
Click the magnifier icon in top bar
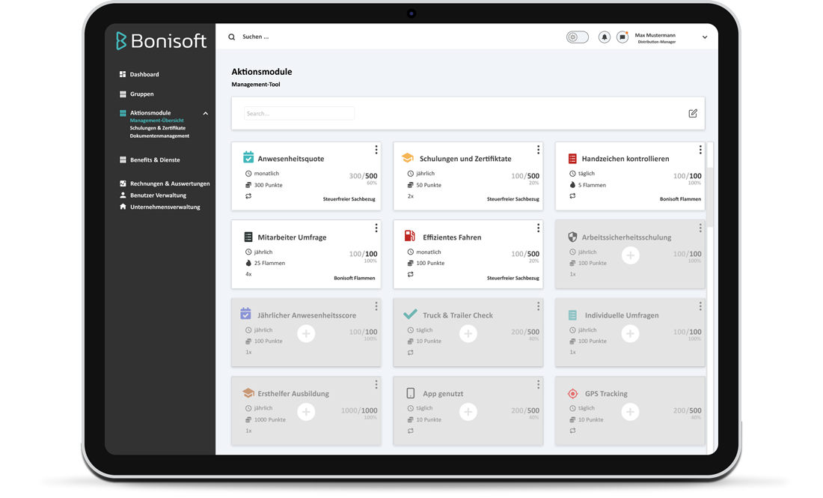click(x=232, y=37)
